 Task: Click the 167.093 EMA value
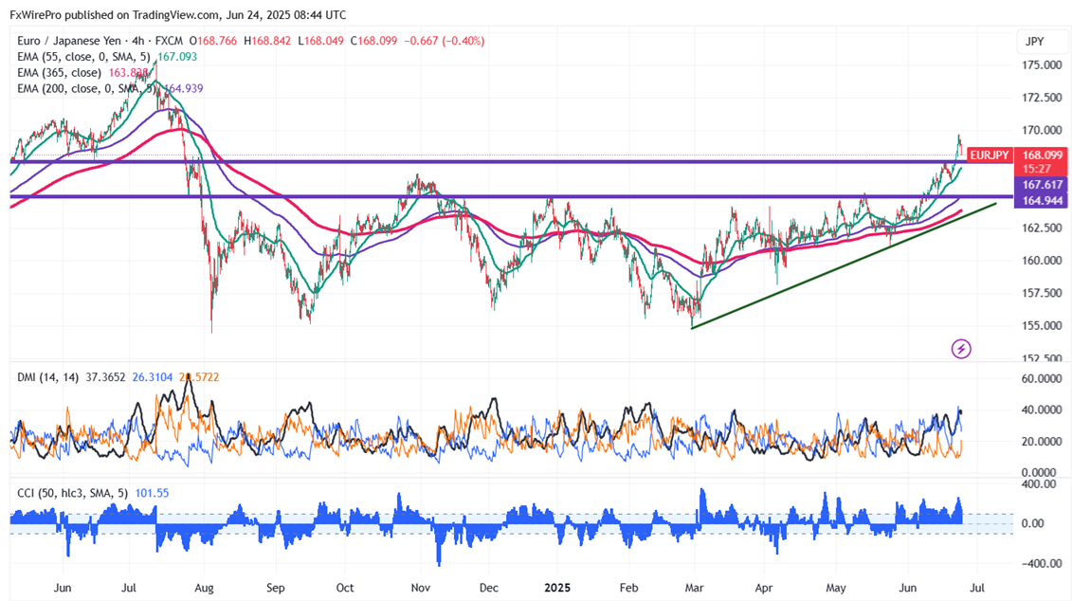coord(177,57)
